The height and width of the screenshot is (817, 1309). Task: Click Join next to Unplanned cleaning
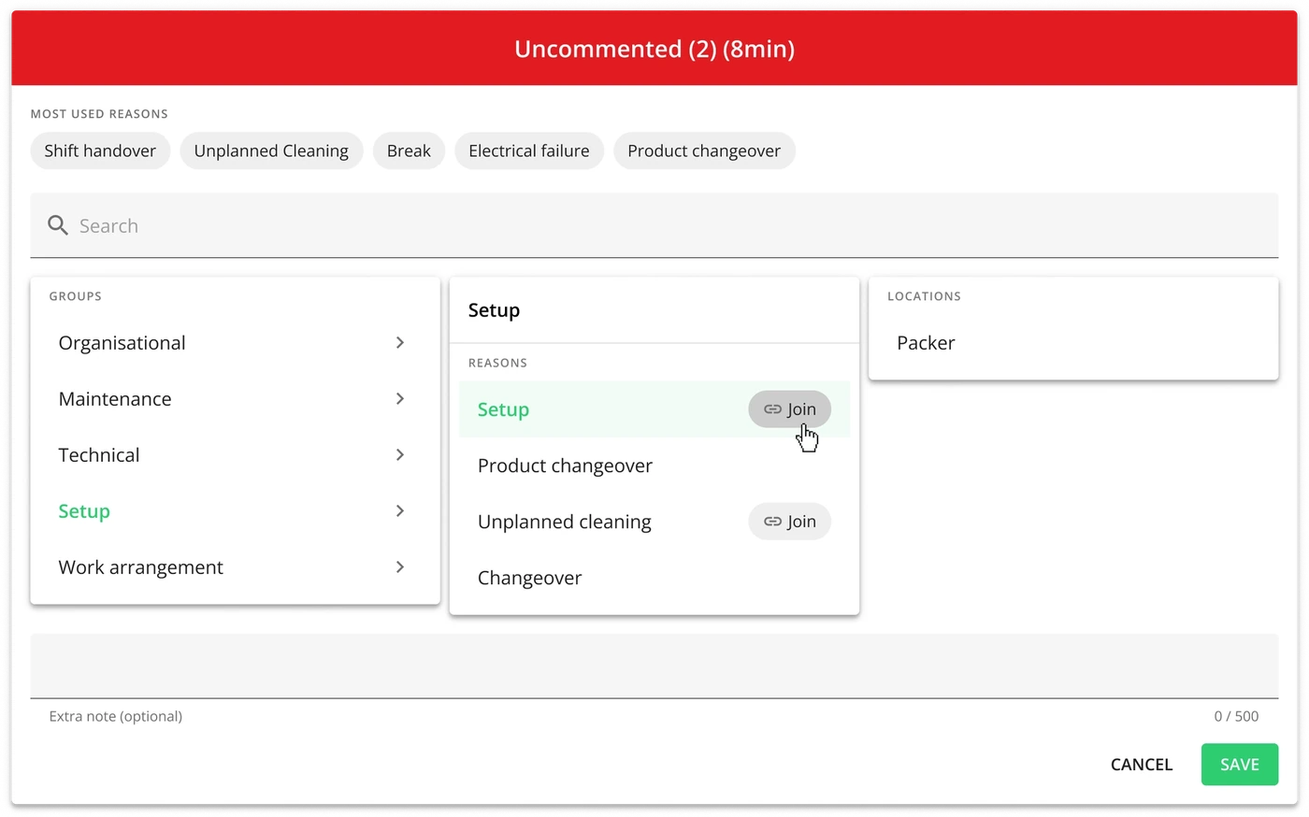tap(789, 522)
